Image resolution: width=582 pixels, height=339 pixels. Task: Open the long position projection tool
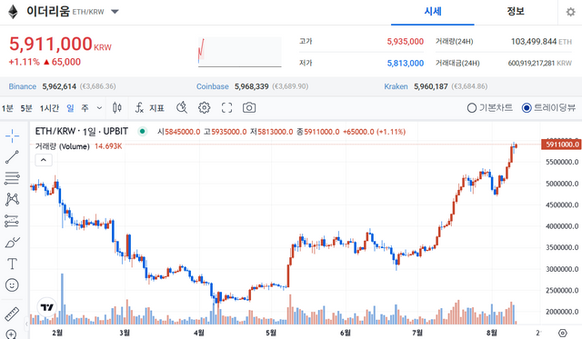(12, 221)
